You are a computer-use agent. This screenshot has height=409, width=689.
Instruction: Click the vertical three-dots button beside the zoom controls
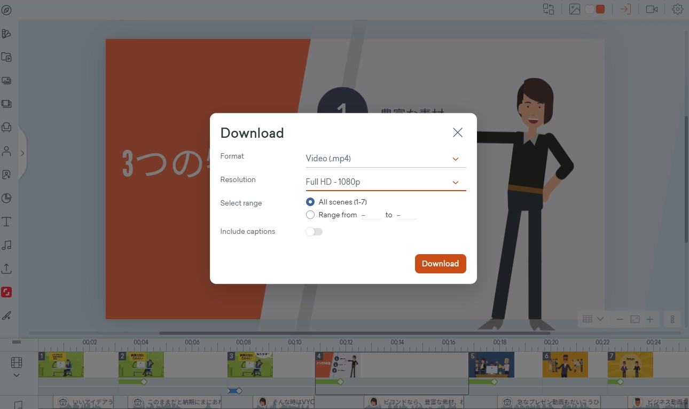click(672, 319)
